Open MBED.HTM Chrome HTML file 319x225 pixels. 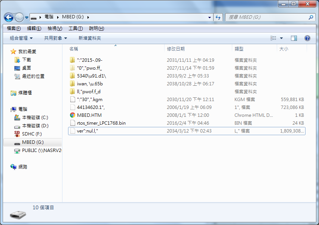pyautogui.click(x=89, y=115)
